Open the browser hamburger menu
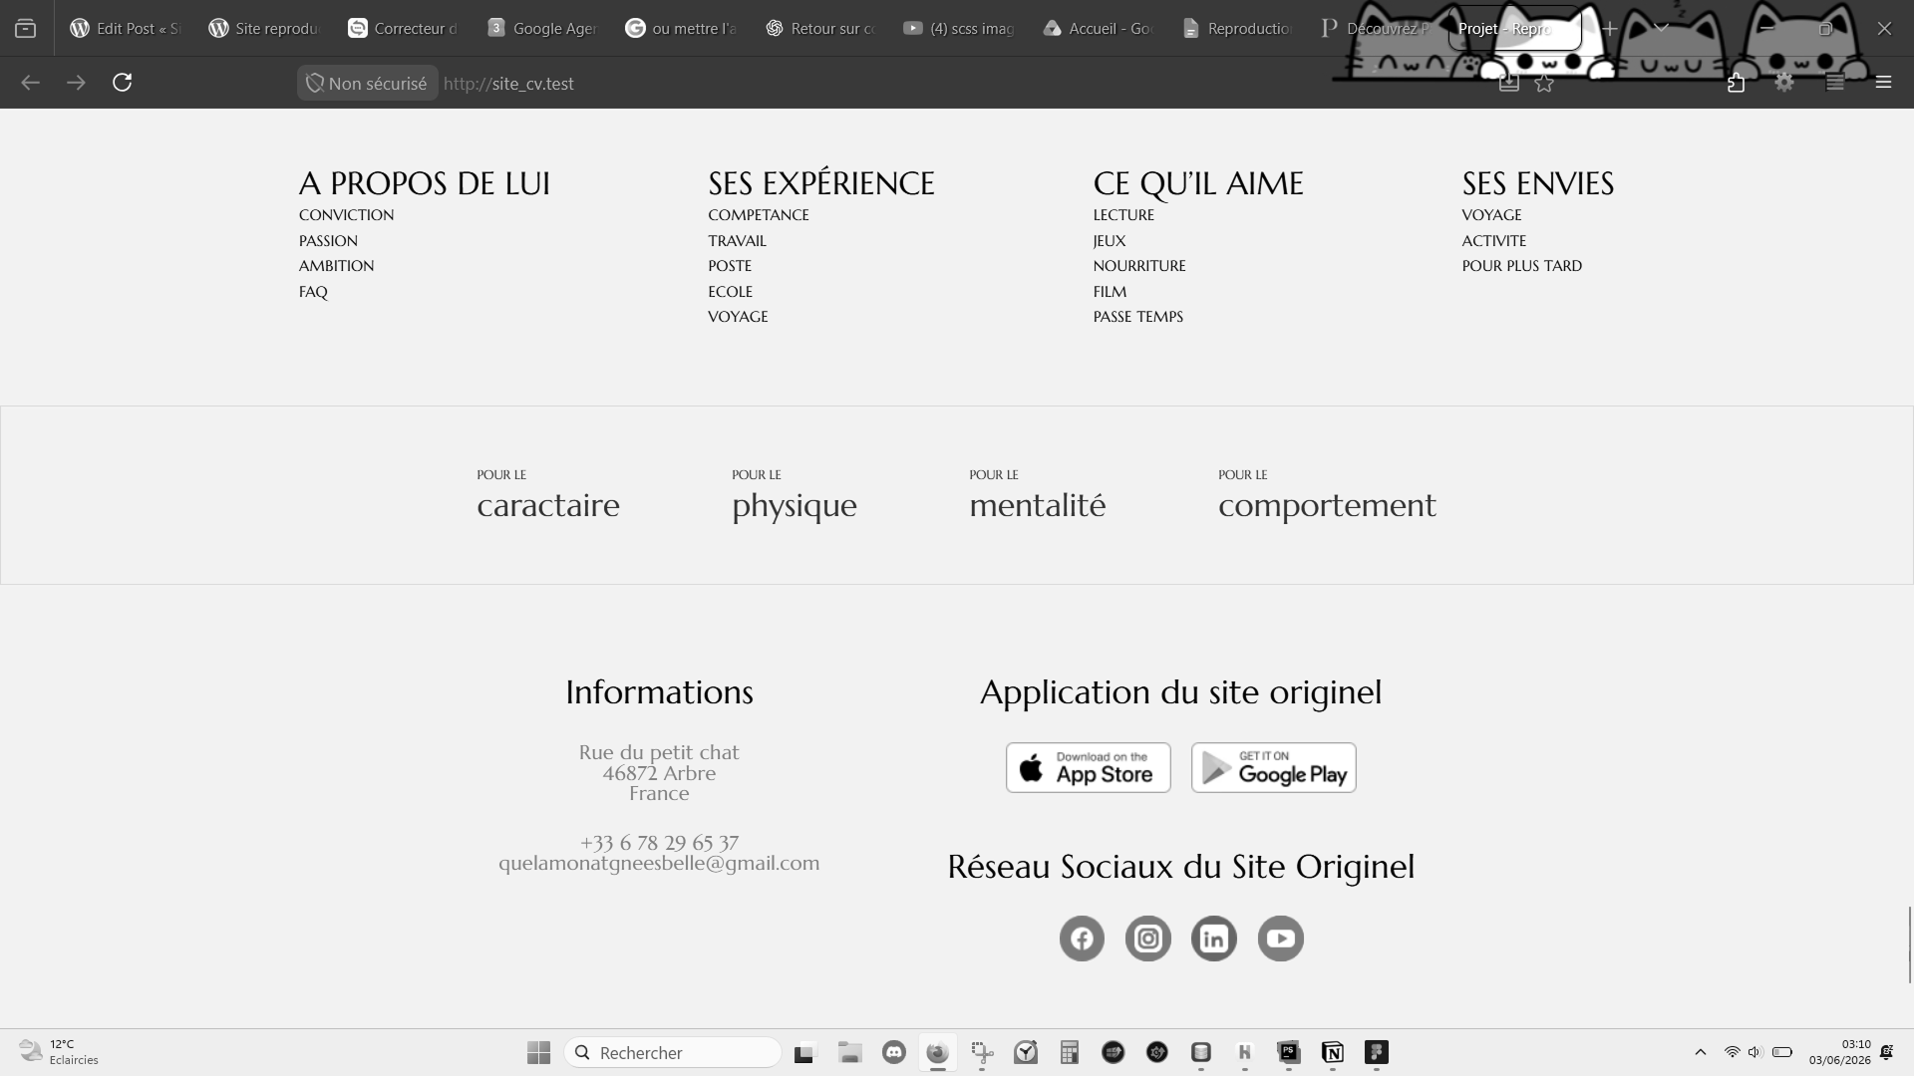The height and width of the screenshot is (1076, 1914). click(x=1883, y=83)
